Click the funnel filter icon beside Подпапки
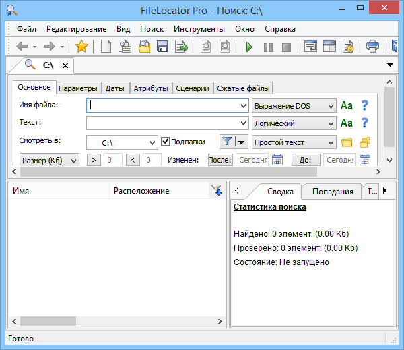Screen dimensions: 404x350 point(226,142)
